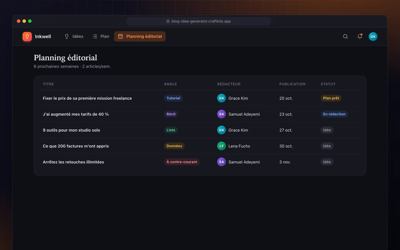The image size is (400, 250).
Task: Open article "Arrêtez les retouches illimitées"
Action: point(73,162)
